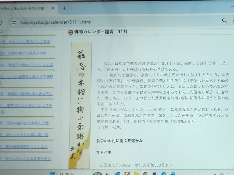
Task: Click the site information icon in address bar
Action: click(14, 22)
